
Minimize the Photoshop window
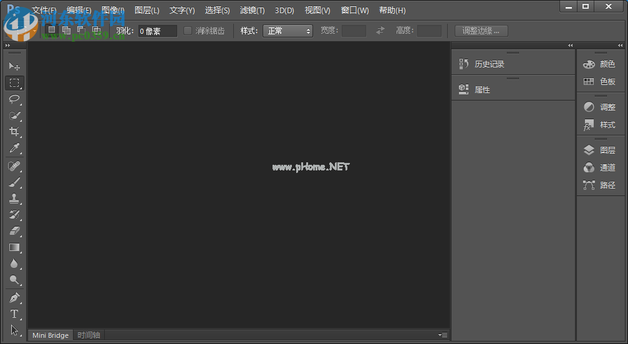tap(568, 6)
